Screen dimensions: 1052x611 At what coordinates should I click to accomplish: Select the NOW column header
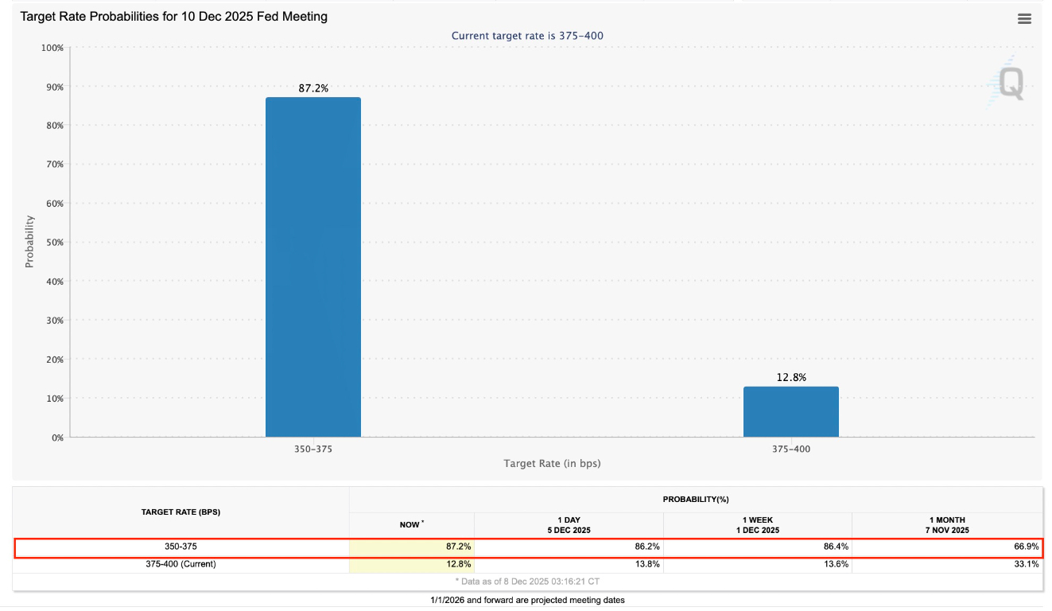click(x=411, y=524)
